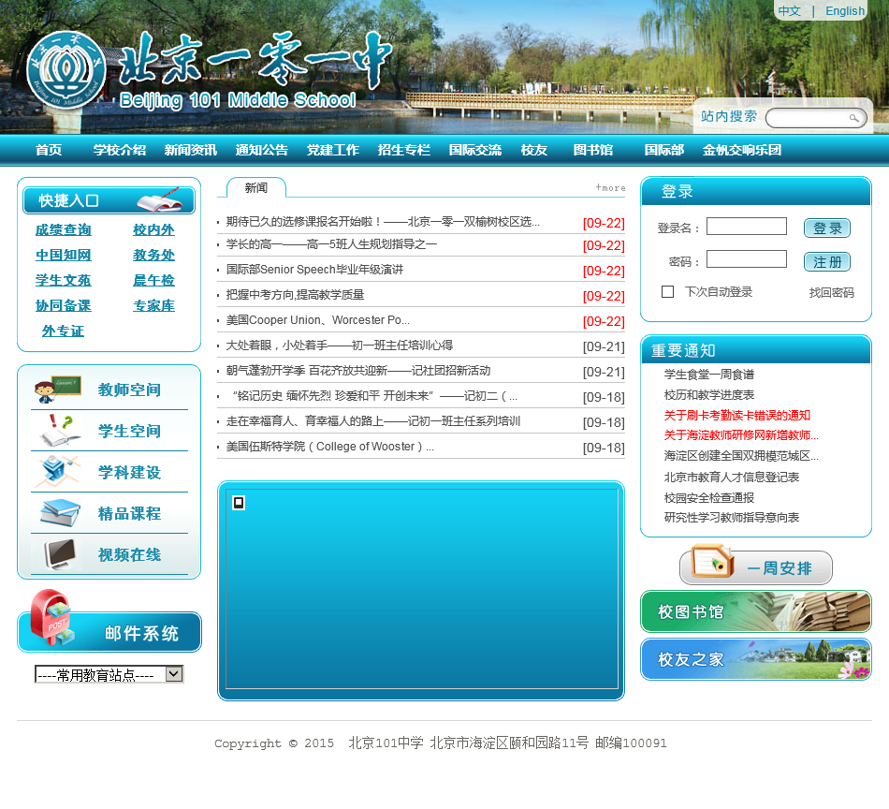Image resolution: width=889 pixels, height=809 pixels.
Task: Focus the 站内搜索 search box
Action: coord(815,118)
